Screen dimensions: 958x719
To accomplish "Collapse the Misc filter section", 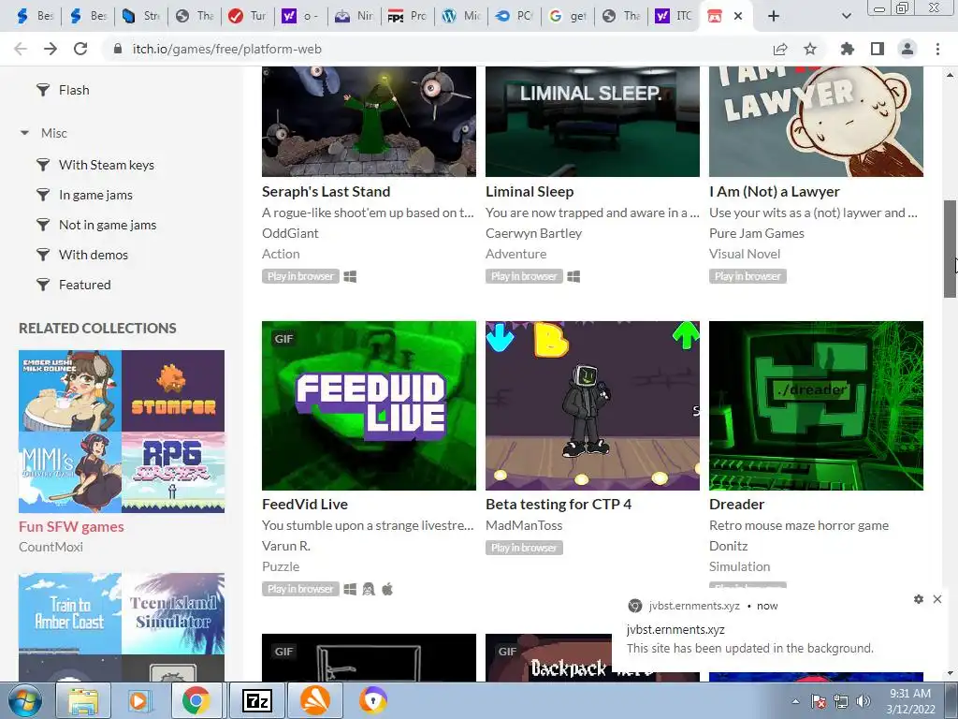I will [x=24, y=133].
